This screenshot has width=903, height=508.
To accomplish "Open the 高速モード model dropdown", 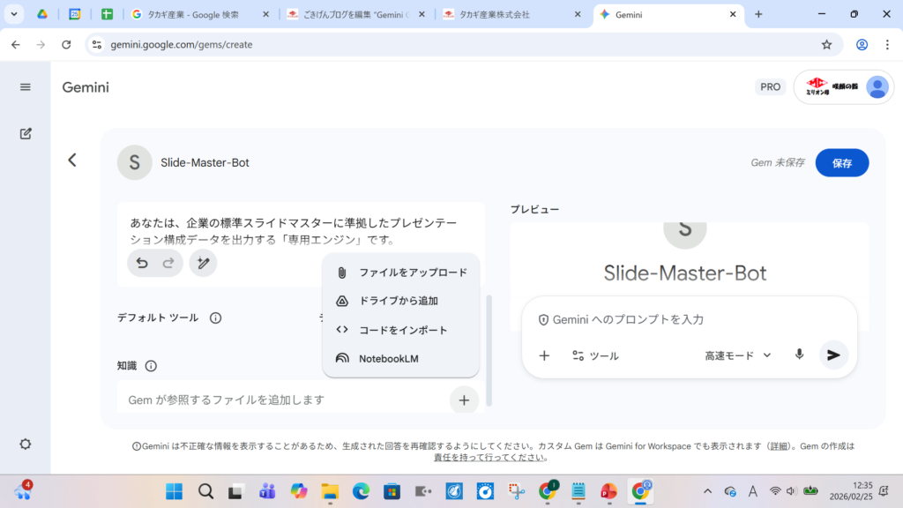I will pyautogui.click(x=737, y=355).
